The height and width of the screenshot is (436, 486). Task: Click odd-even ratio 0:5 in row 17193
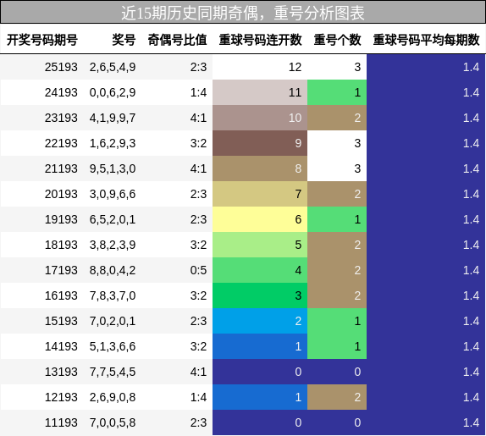tap(198, 270)
